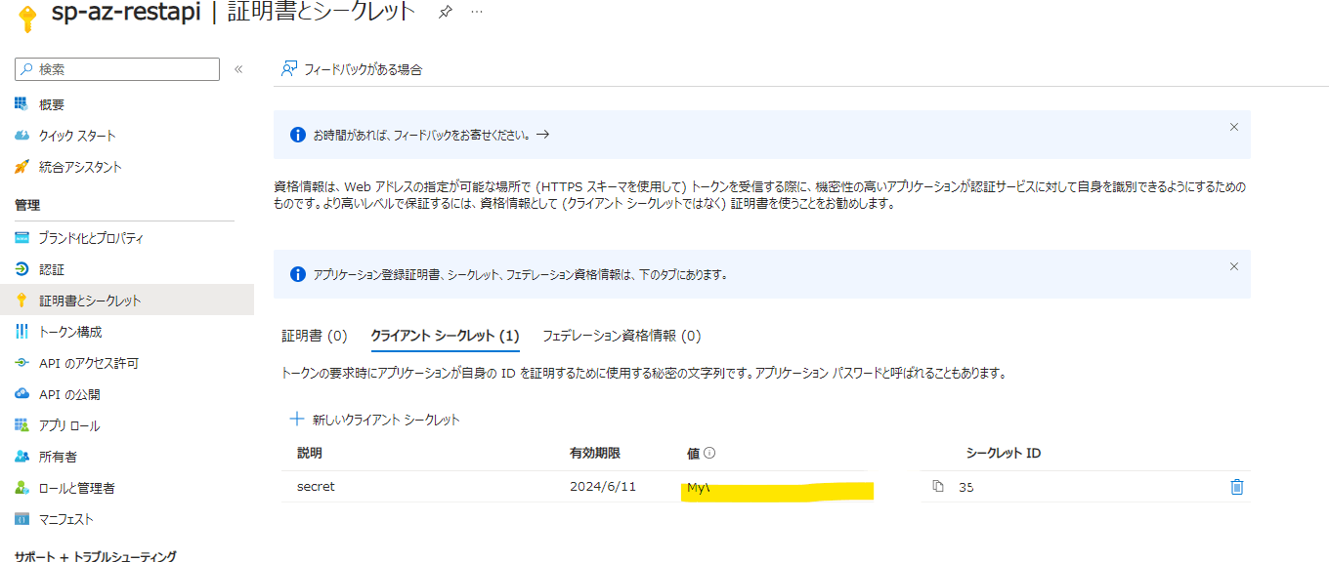The image size is (1329, 562).
Task: Click the 説明 column header
Action: [x=310, y=454]
